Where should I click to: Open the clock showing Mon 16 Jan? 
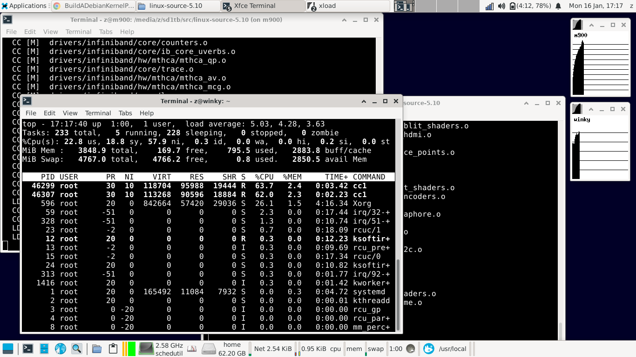tap(596, 6)
